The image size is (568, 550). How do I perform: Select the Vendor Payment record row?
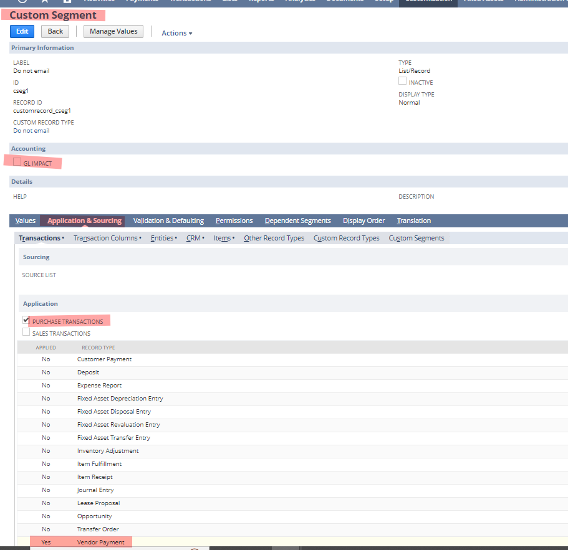tap(100, 542)
